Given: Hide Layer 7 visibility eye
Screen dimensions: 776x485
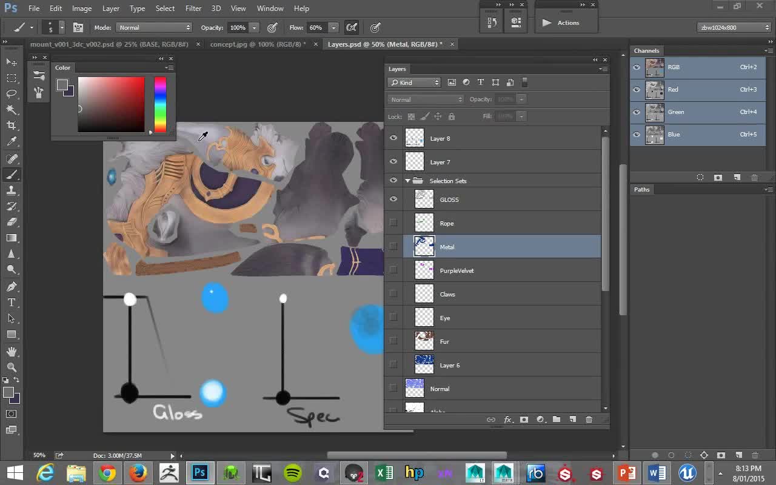Looking at the screenshot, I should pos(393,162).
